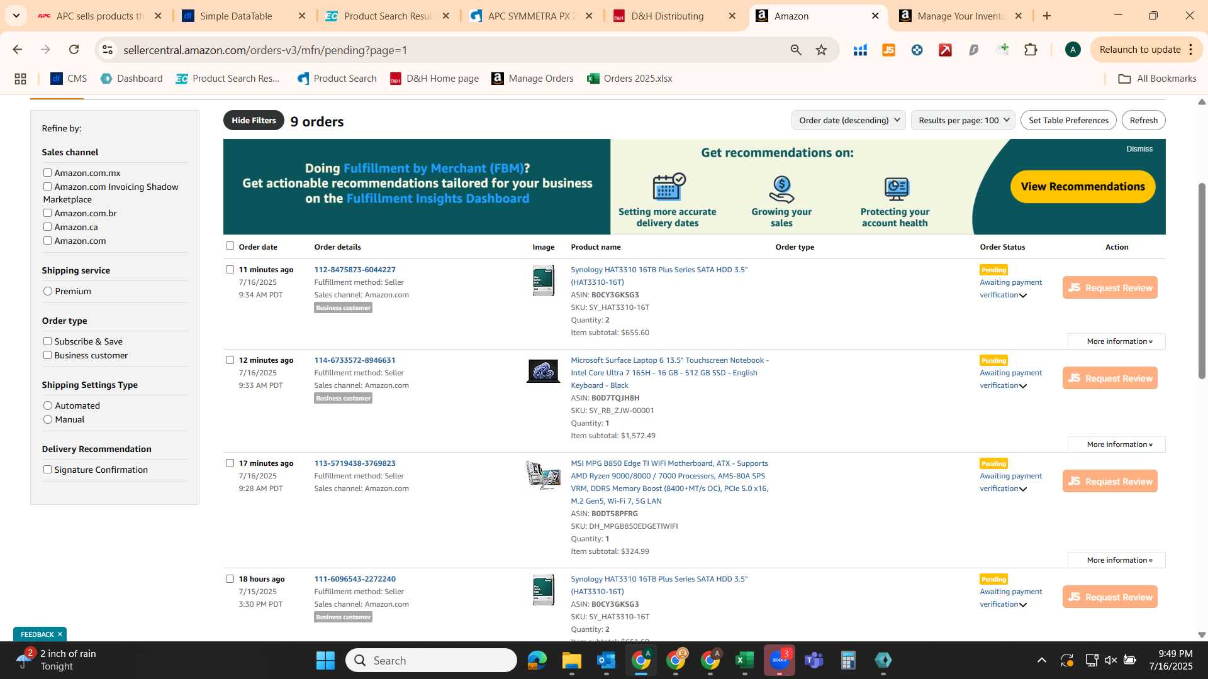
Task: Bookmark this page with the star icon
Action: coord(821,50)
